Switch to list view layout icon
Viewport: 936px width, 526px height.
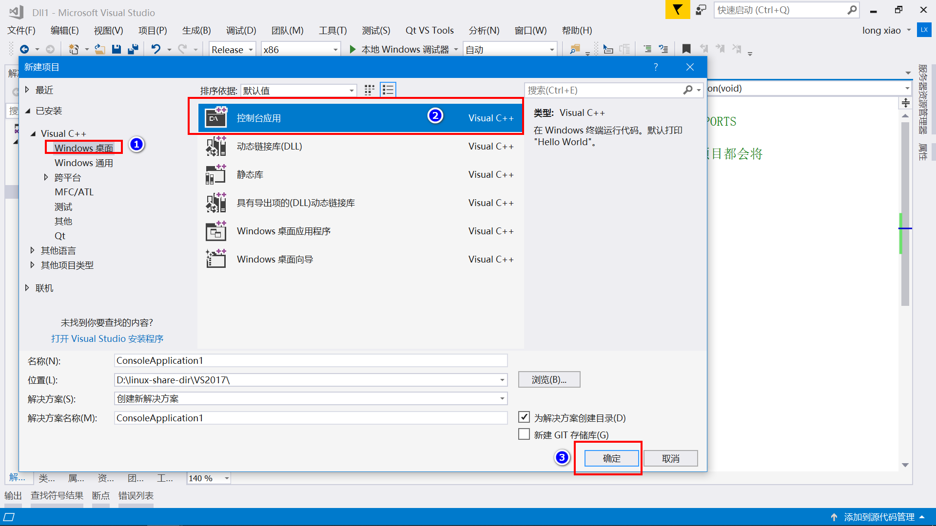(x=388, y=90)
